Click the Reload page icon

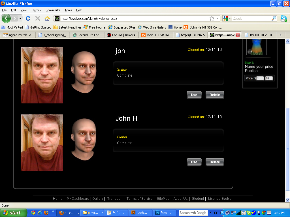pos(28,18)
